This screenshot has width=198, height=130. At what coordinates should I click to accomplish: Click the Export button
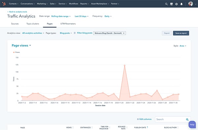167,33
